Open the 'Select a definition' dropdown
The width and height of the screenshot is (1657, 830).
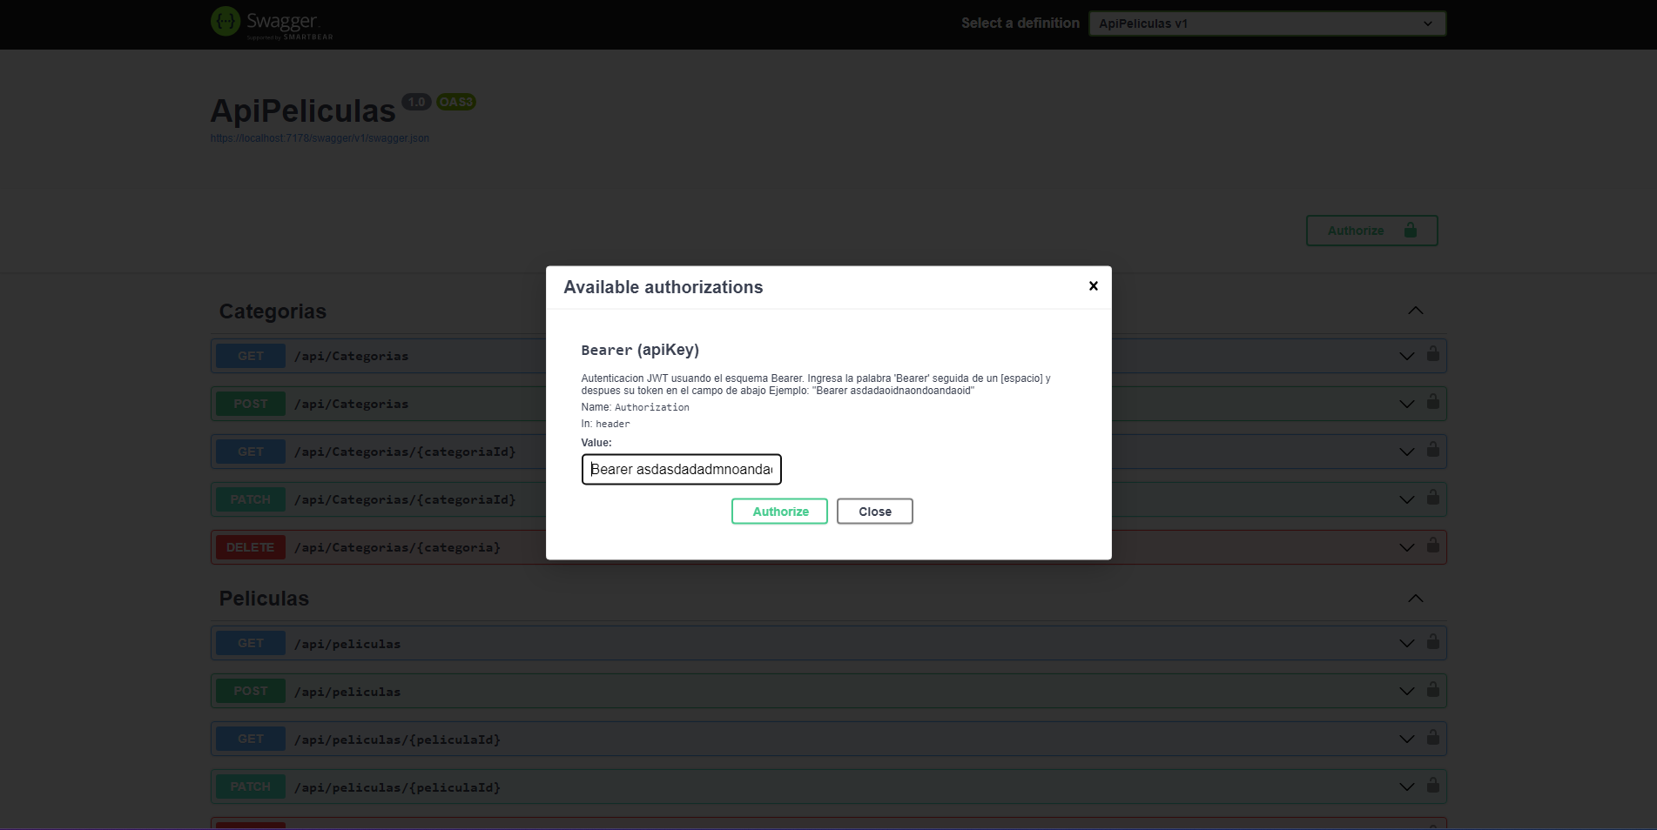pos(1267,23)
